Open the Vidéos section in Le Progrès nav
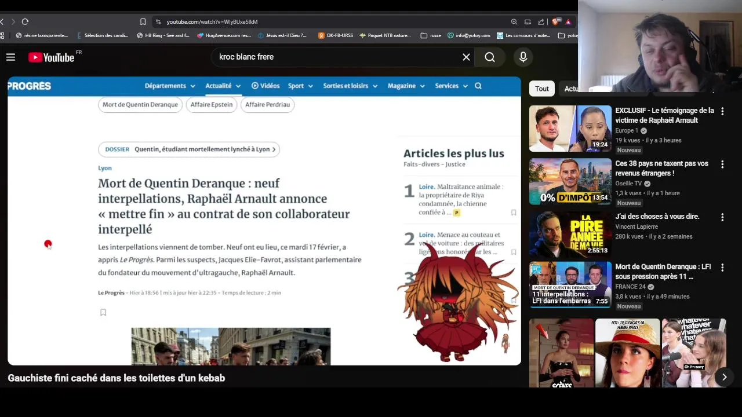This screenshot has width=742, height=417. point(265,86)
